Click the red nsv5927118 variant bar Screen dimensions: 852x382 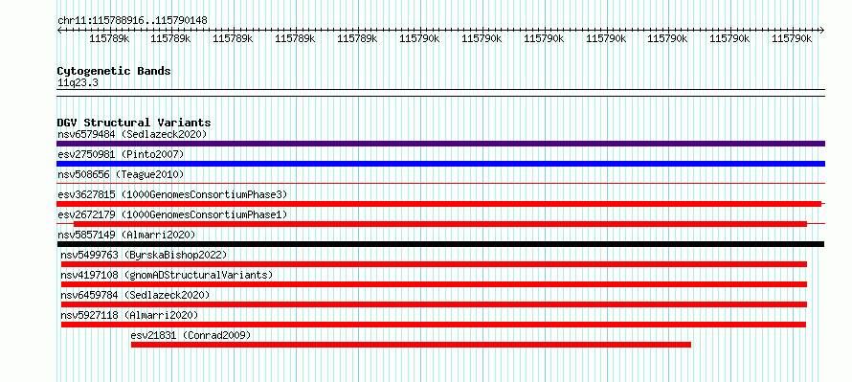[x=434, y=325]
